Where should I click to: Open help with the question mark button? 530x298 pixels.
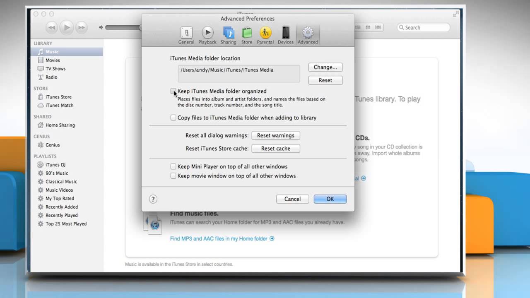coord(153,199)
